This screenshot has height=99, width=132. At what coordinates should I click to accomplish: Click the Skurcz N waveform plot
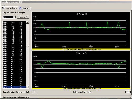coord(82,31)
